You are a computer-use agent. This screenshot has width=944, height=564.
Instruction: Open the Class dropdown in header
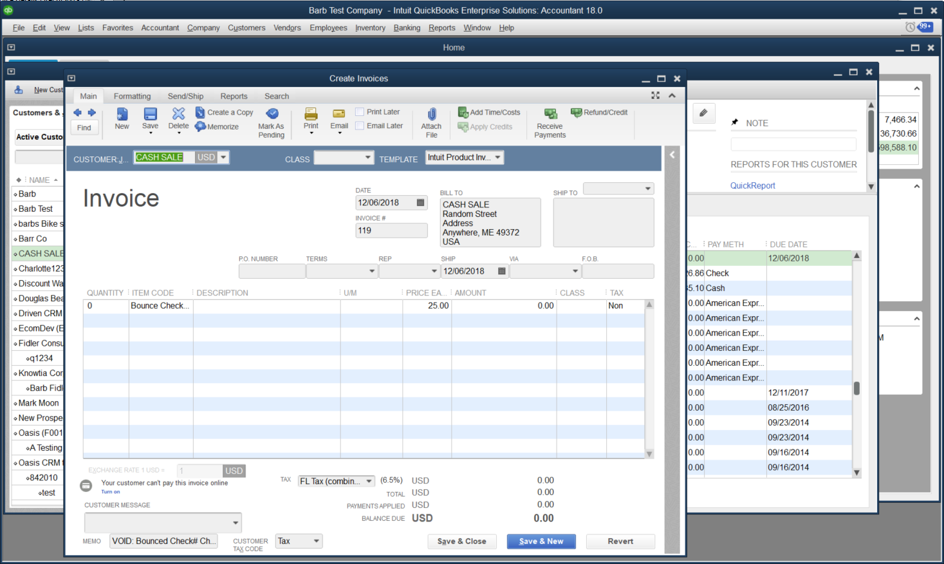368,157
